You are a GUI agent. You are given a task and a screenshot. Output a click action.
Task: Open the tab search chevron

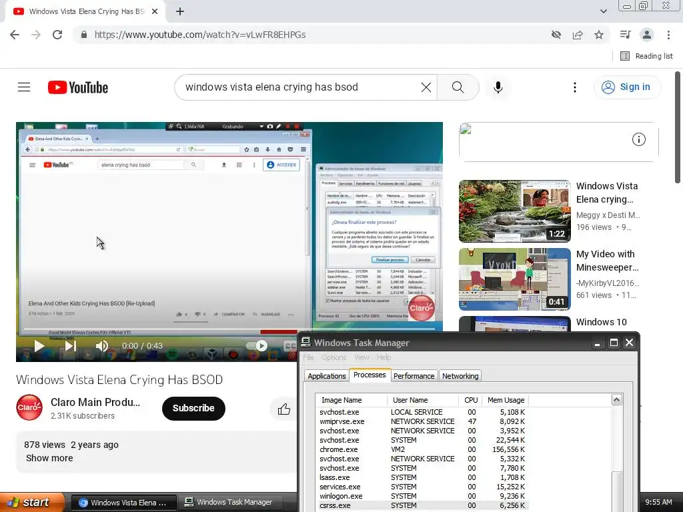tap(603, 11)
